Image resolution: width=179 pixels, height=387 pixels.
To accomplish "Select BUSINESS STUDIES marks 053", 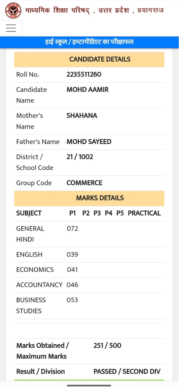I will (72, 300).
